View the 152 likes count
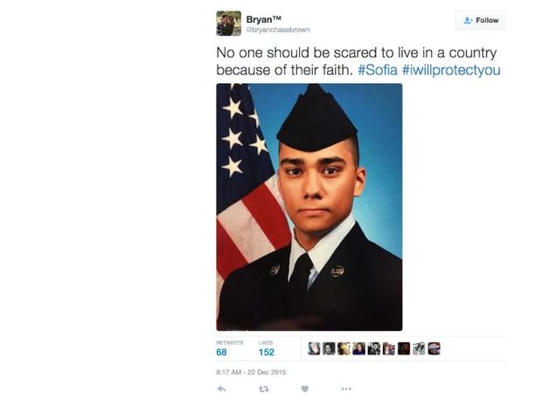542x406 pixels. (x=266, y=352)
